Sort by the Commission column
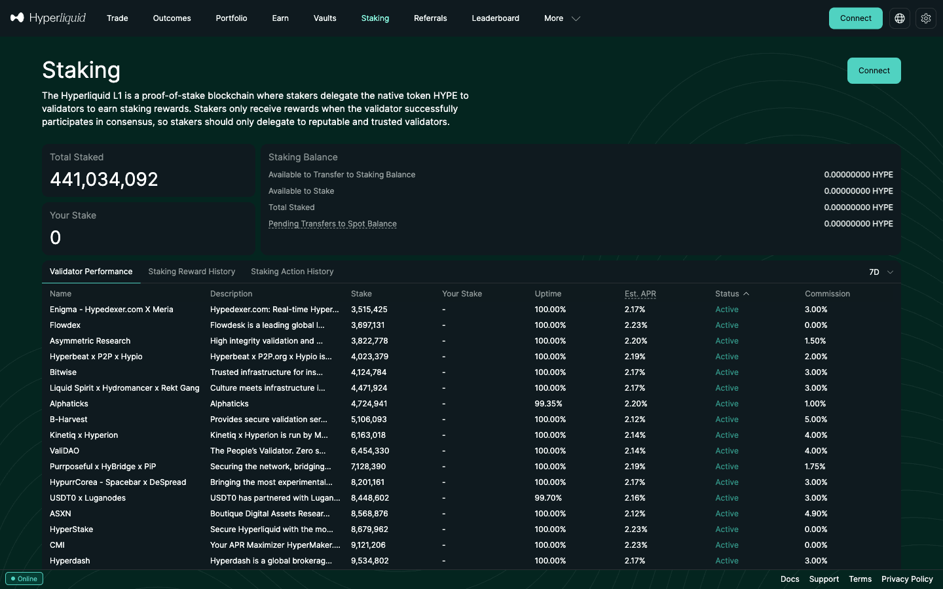Image resolution: width=943 pixels, height=589 pixels. (x=827, y=294)
